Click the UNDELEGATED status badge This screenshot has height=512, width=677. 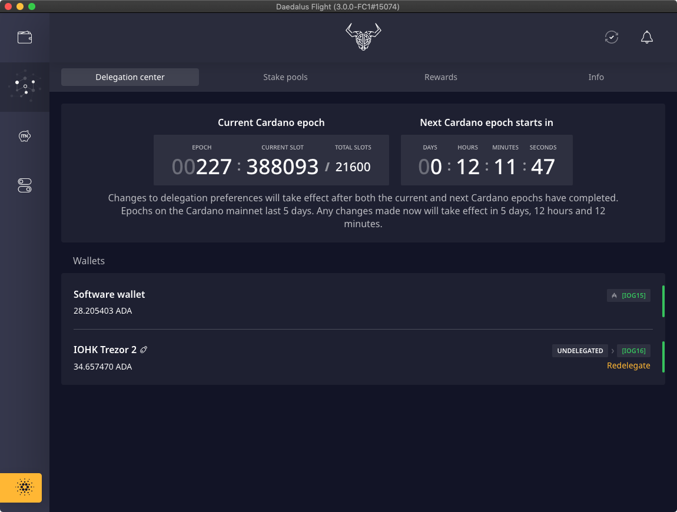(x=580, y=351)
